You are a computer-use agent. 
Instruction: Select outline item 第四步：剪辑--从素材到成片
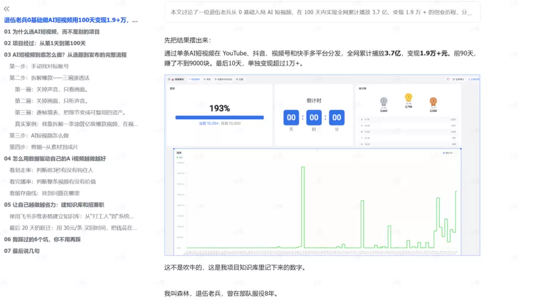[x=43, y=147]
